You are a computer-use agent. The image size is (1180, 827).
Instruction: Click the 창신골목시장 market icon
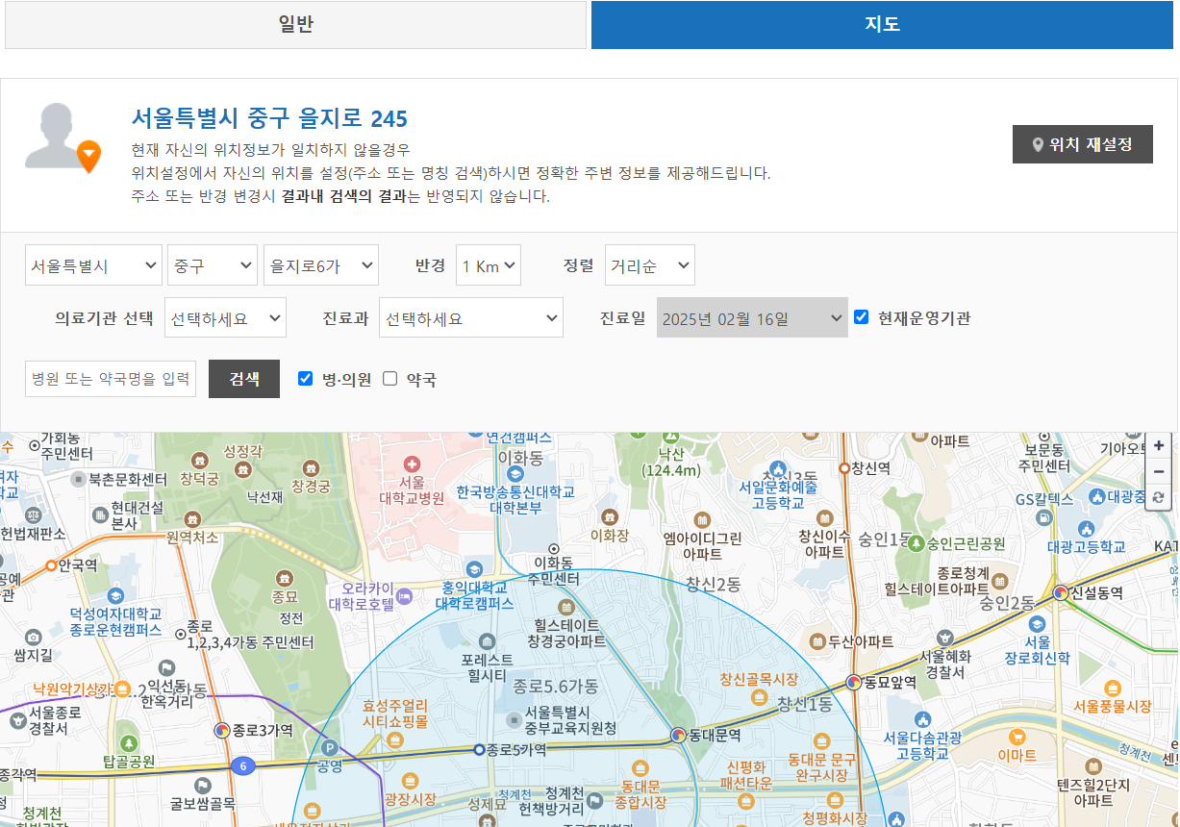point(759,697)
